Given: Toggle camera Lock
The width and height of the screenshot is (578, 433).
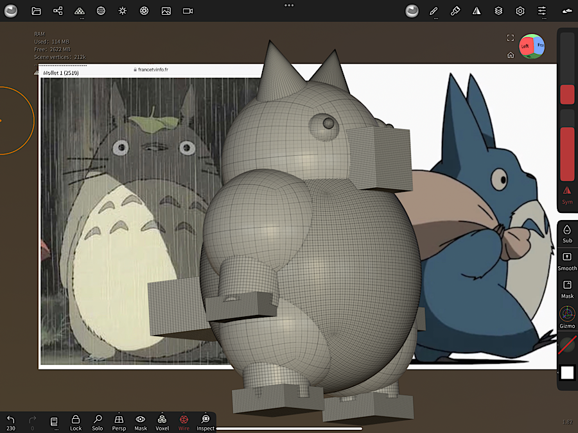Looking at the screenshot, I should [x=76, y=423].
